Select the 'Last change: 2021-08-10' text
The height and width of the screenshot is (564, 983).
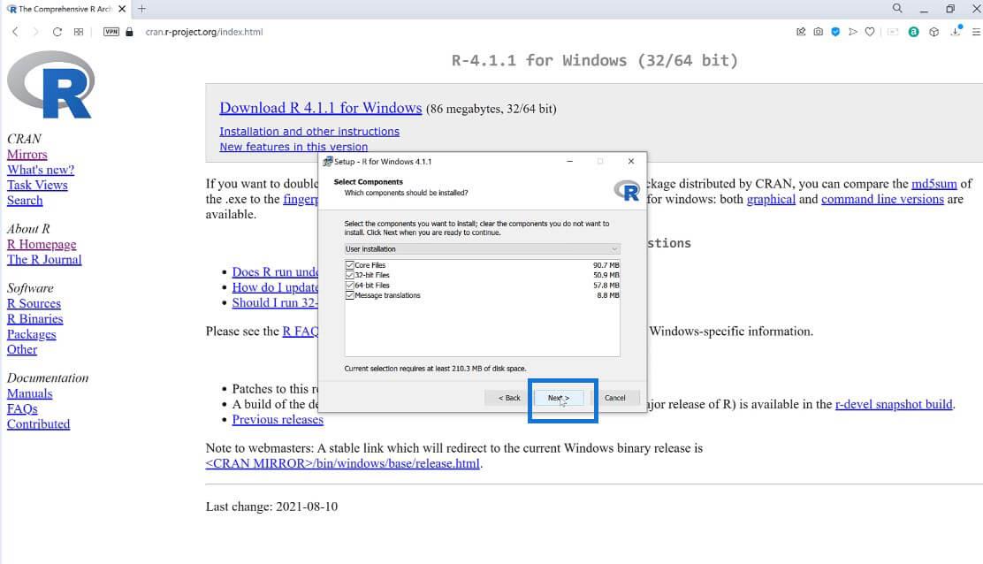pyautogui.click(x=271, y=507)
